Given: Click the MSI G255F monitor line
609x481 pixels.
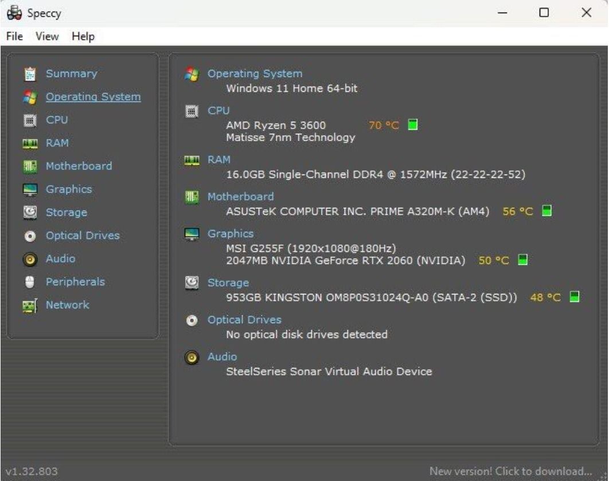Looking at the screenshot, I should 311,248.
